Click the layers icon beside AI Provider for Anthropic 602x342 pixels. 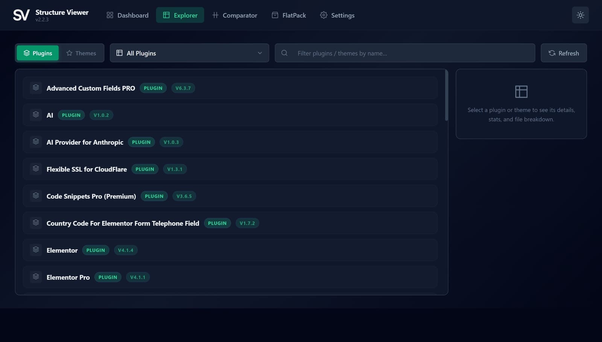pyautogui.click(x=36, y=142)
